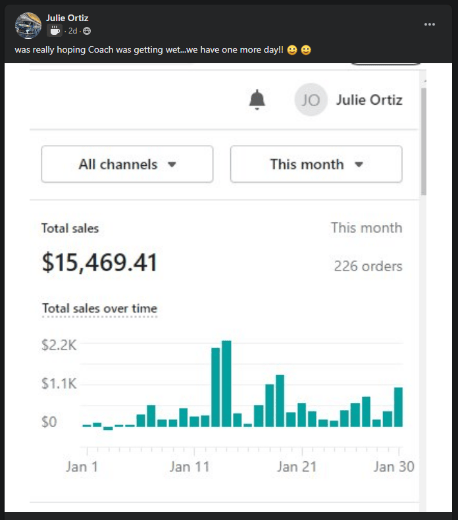Viewport: 458px width, 520px height.
Task: Click the tallest bar in the sales chart
Action: 226,383
